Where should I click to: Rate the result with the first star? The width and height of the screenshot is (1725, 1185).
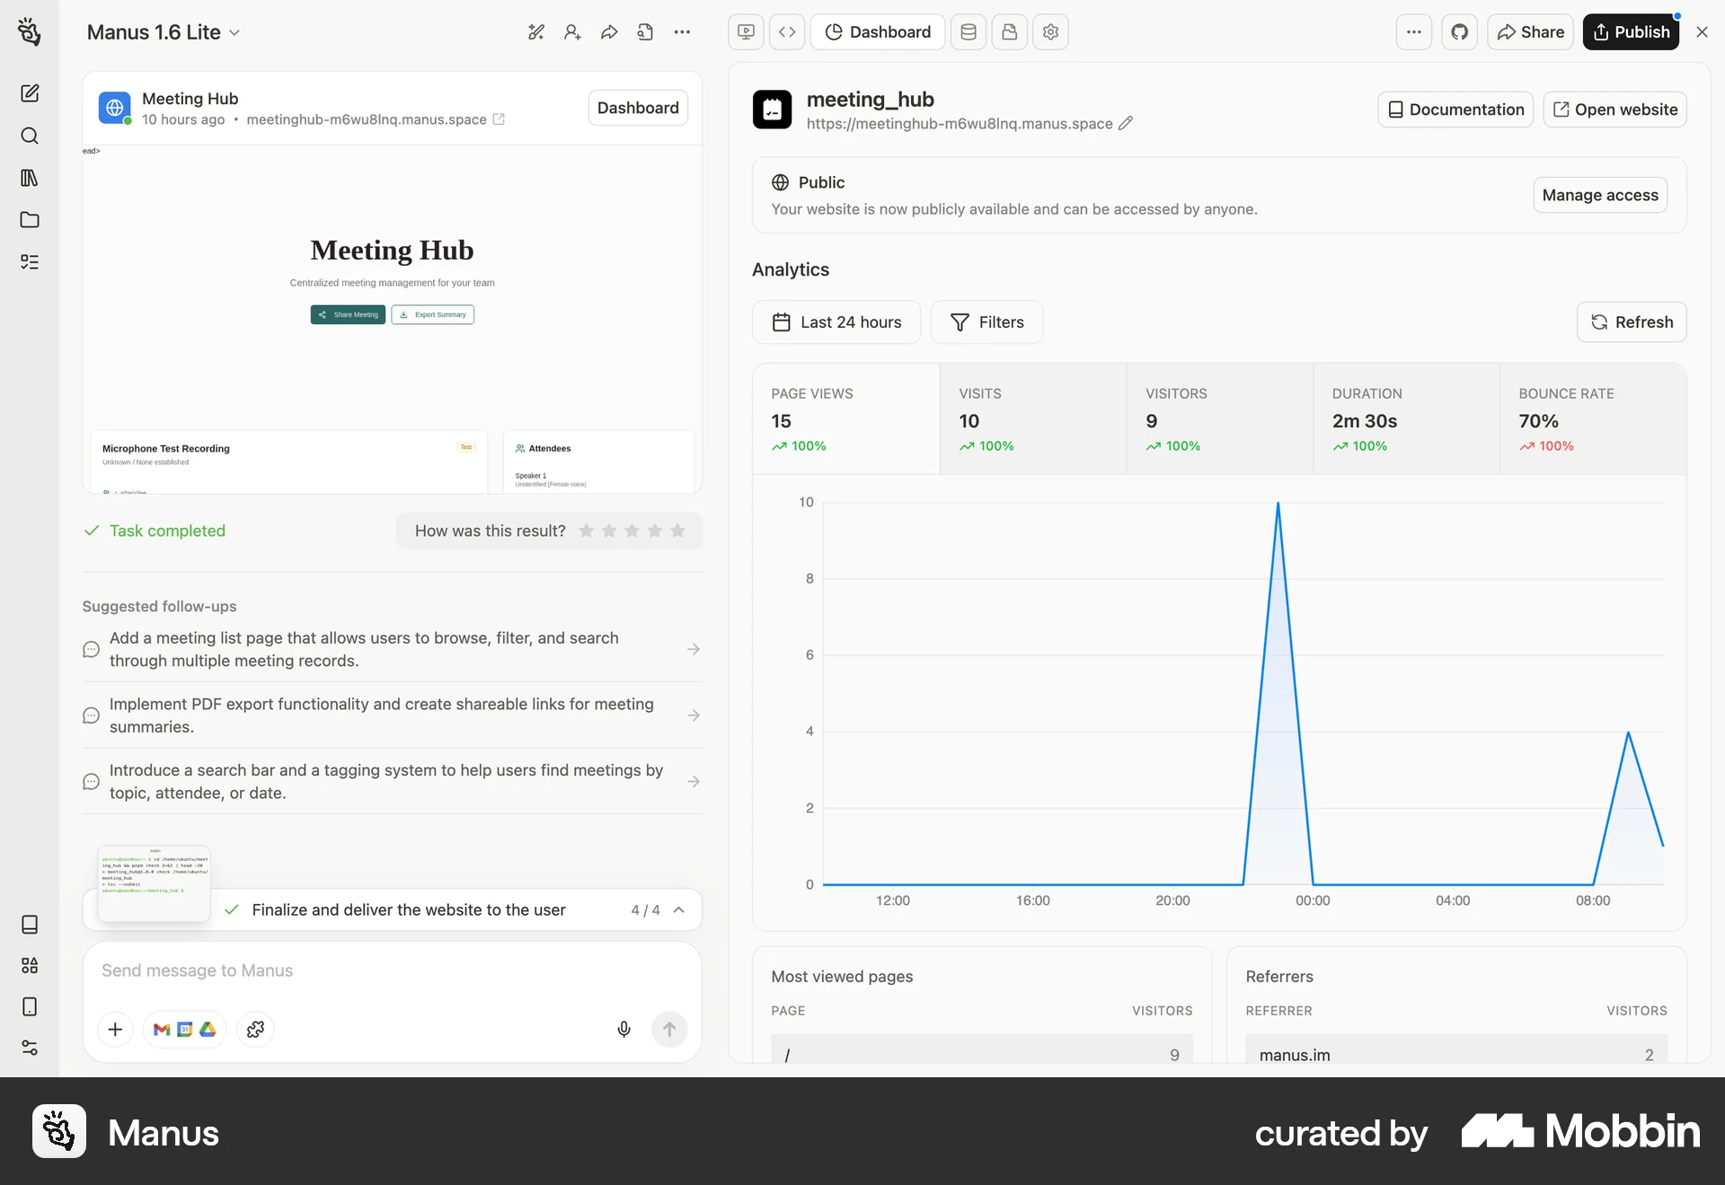point(587,531)
